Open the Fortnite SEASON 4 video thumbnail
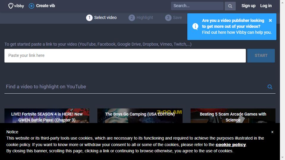The width and height of the screenshot is (285, 160). pos(47,116)
